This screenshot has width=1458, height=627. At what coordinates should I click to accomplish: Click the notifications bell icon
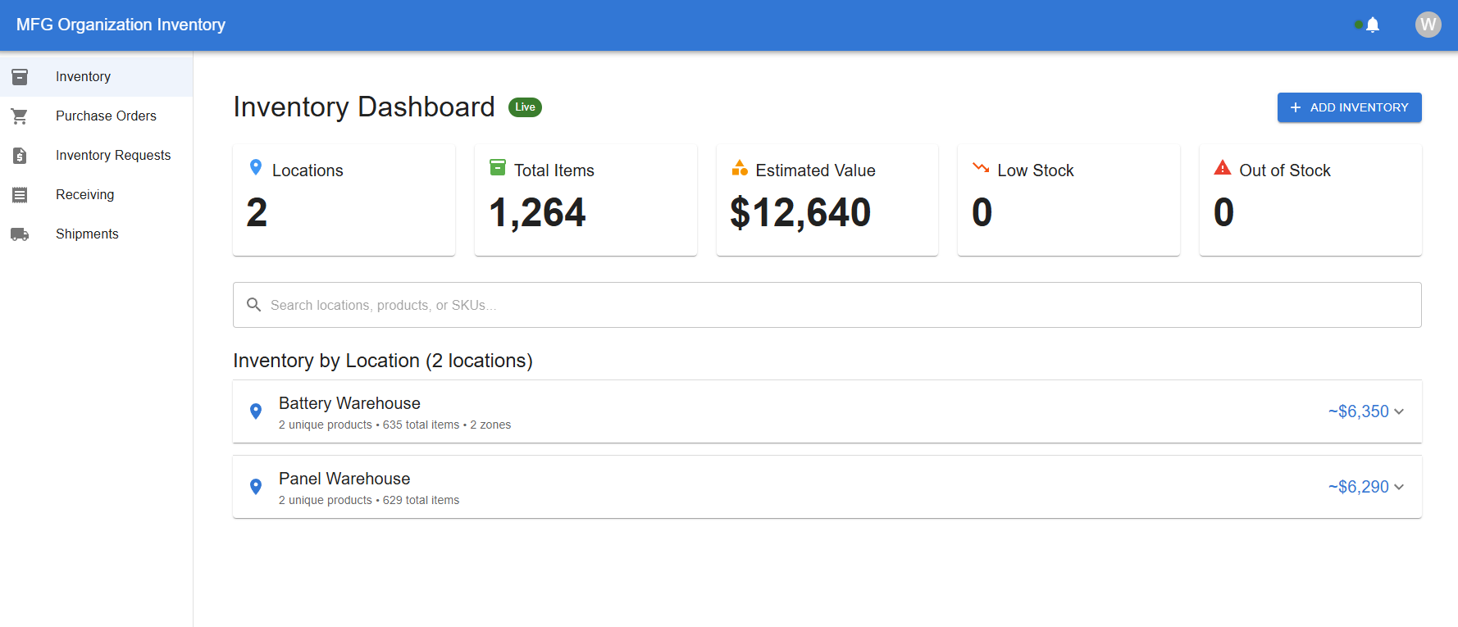(1373, 25)
